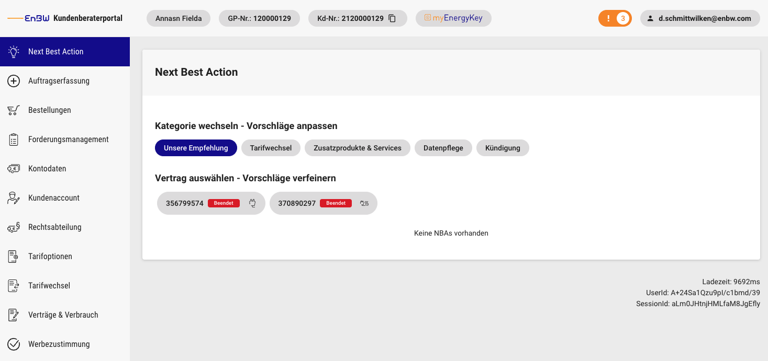Open the d.schmittwilken@enbw.com account menu

coord(700,18)
